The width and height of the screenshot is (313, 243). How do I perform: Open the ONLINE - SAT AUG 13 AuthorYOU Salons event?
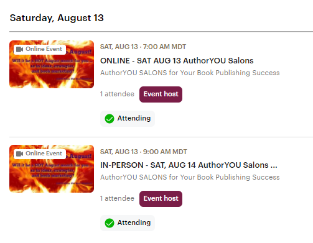177,61
